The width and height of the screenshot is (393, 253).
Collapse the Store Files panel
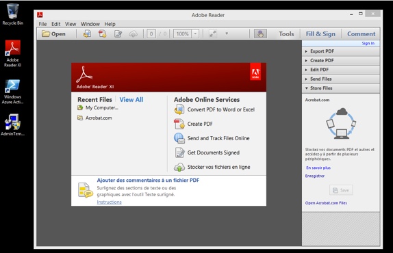tap(340, 88)
